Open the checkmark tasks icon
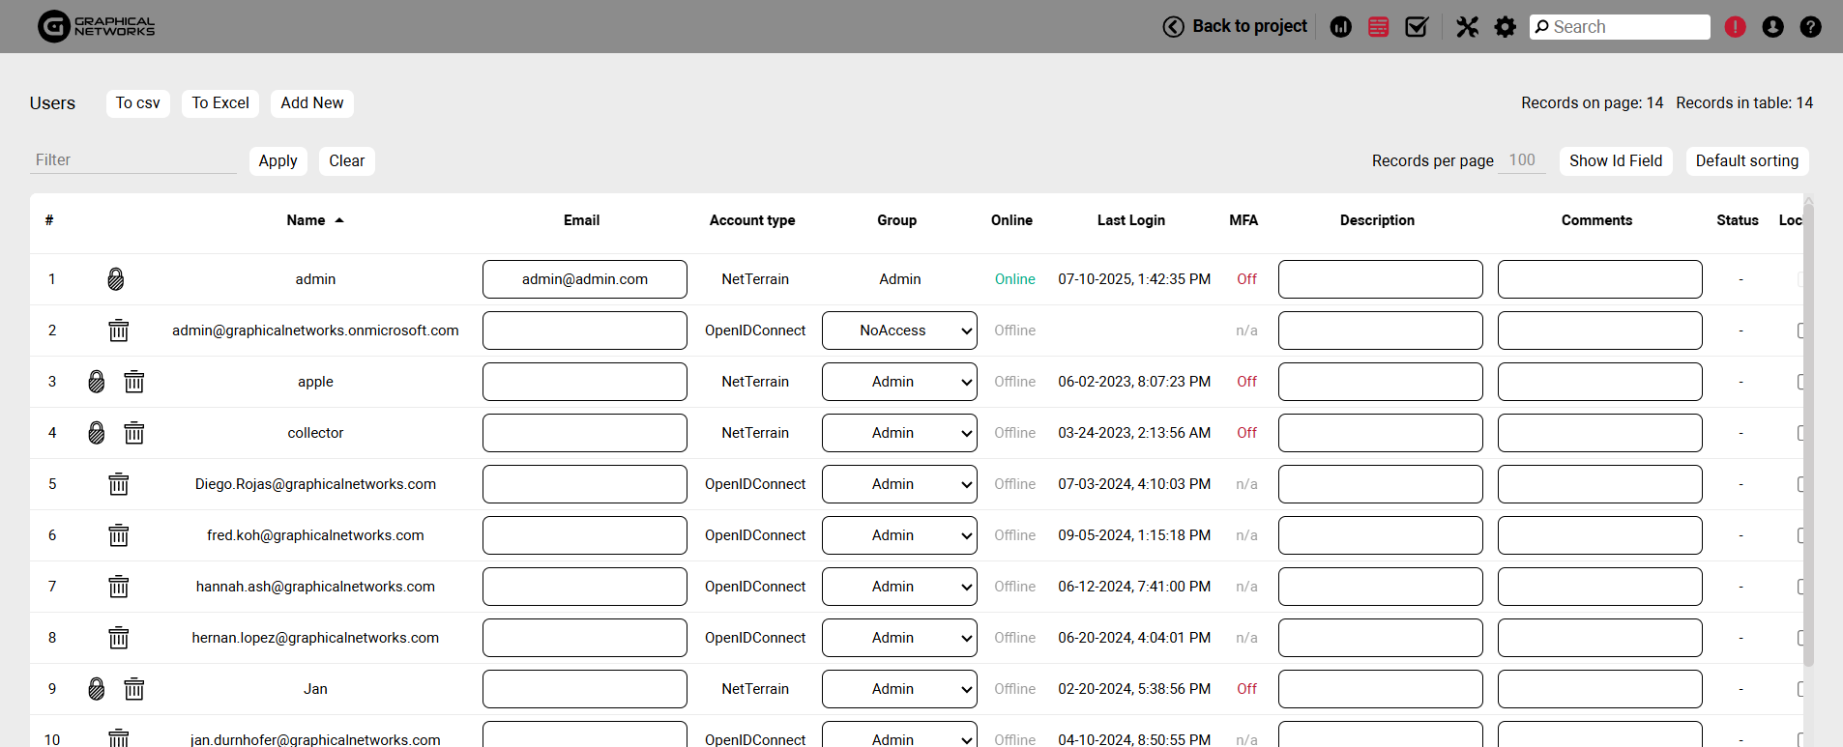This screenshot has width=1843, height=747. pyautogui.click(x=1417, y=27)
